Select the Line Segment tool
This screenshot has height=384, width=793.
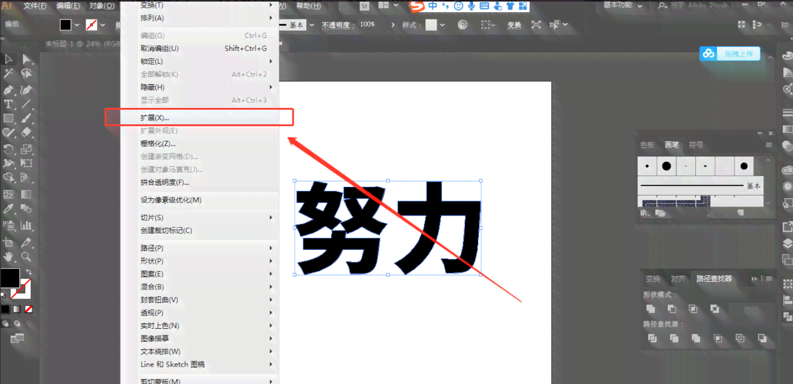(x=26, y=104)
